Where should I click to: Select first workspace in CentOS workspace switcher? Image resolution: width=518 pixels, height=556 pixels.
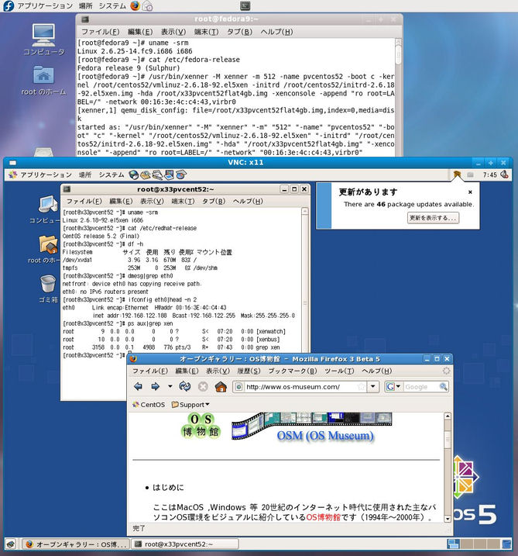[x=453, y=544]
